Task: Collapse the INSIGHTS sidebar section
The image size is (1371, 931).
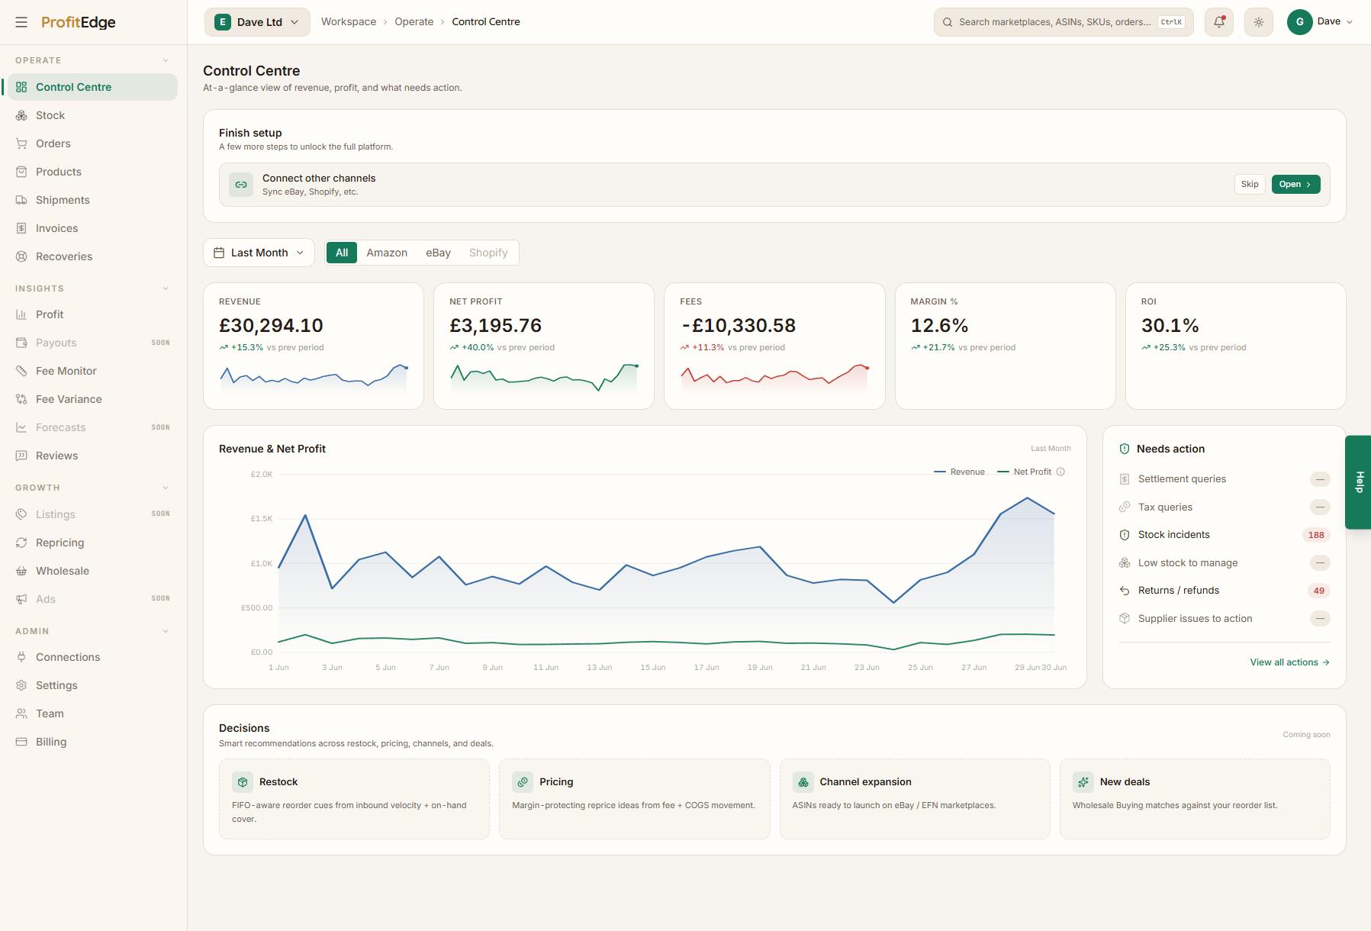Action: point(166,288)
